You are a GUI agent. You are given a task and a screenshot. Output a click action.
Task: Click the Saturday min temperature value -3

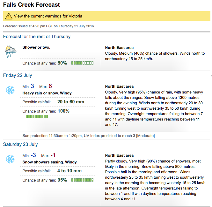tap(33, 155)
